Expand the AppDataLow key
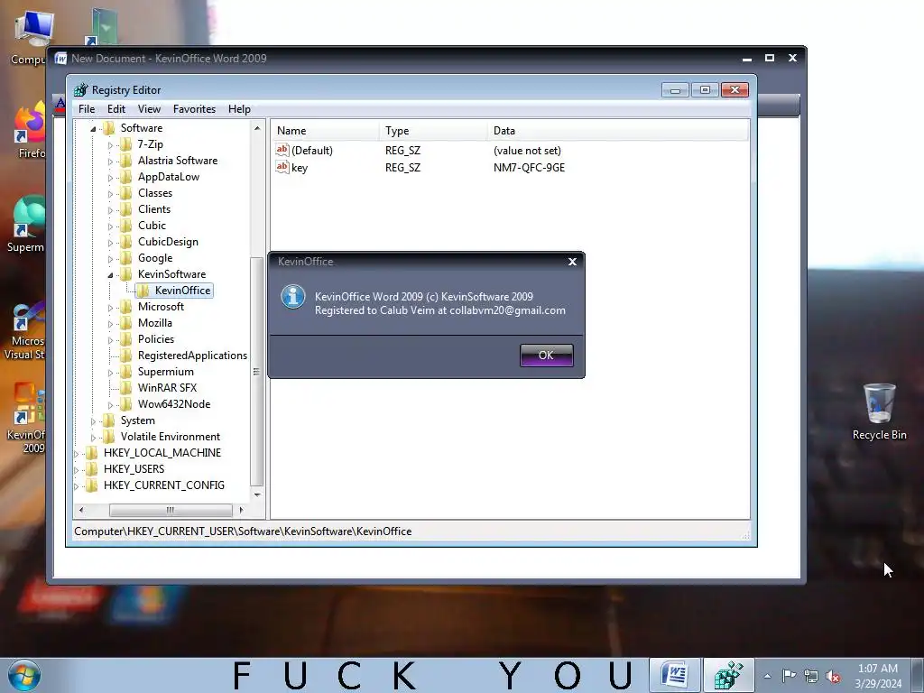924x693 pixels. [x=110, y=178]
